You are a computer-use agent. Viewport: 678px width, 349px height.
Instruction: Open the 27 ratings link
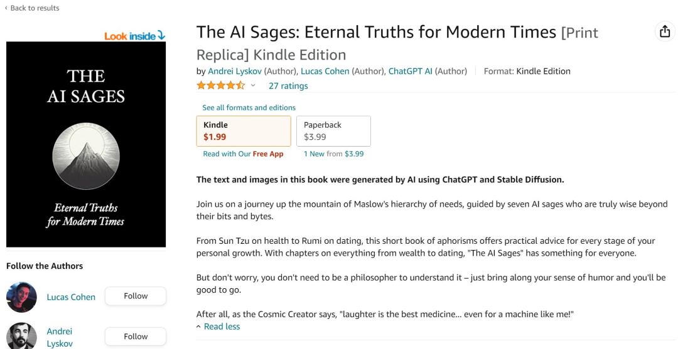point(288,86)
